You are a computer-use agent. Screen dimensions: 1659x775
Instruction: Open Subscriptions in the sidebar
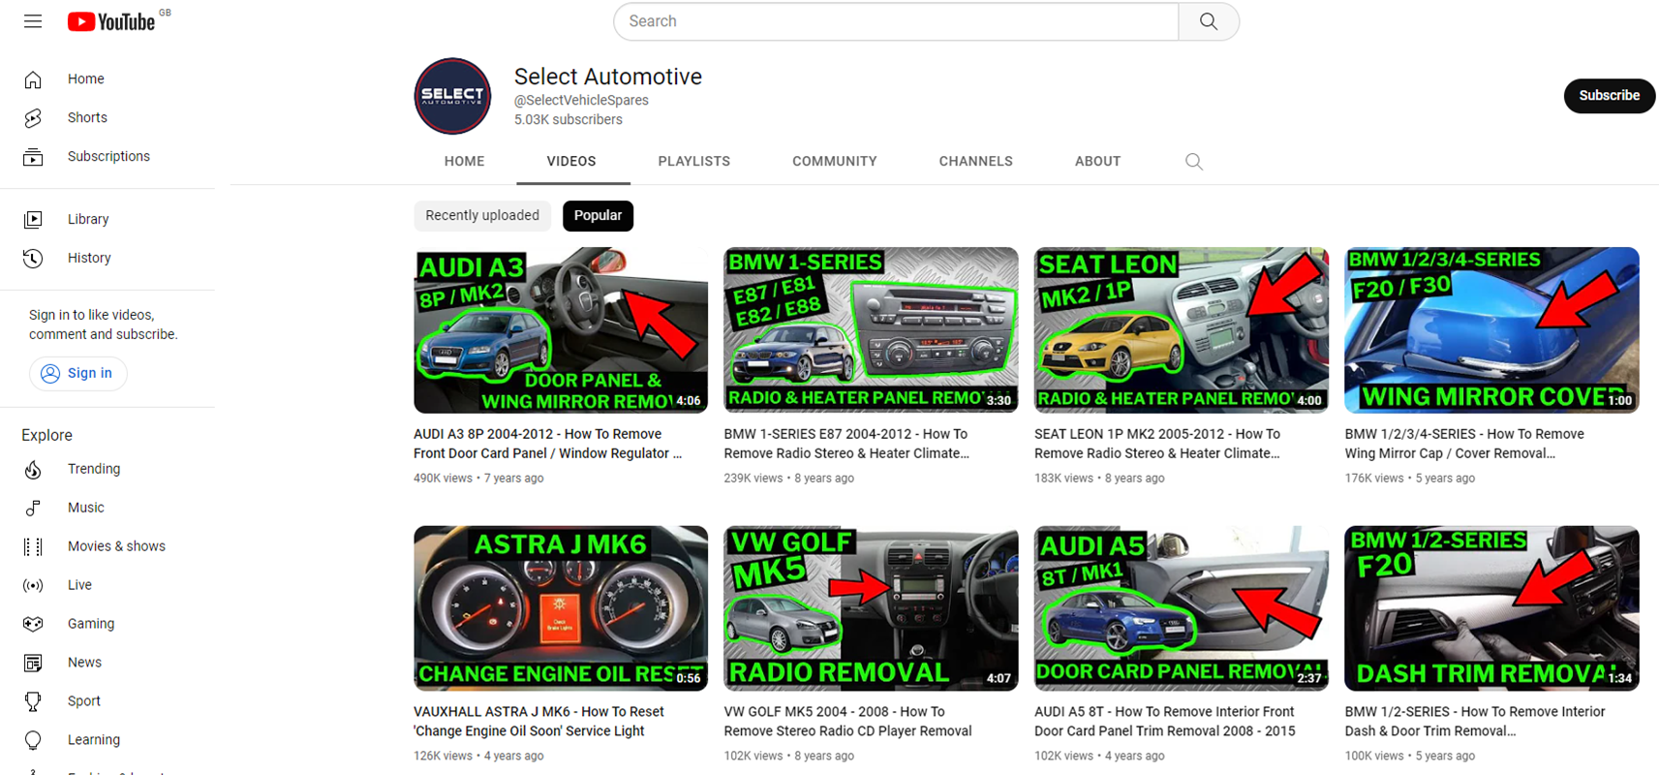(x=108, y=157)
